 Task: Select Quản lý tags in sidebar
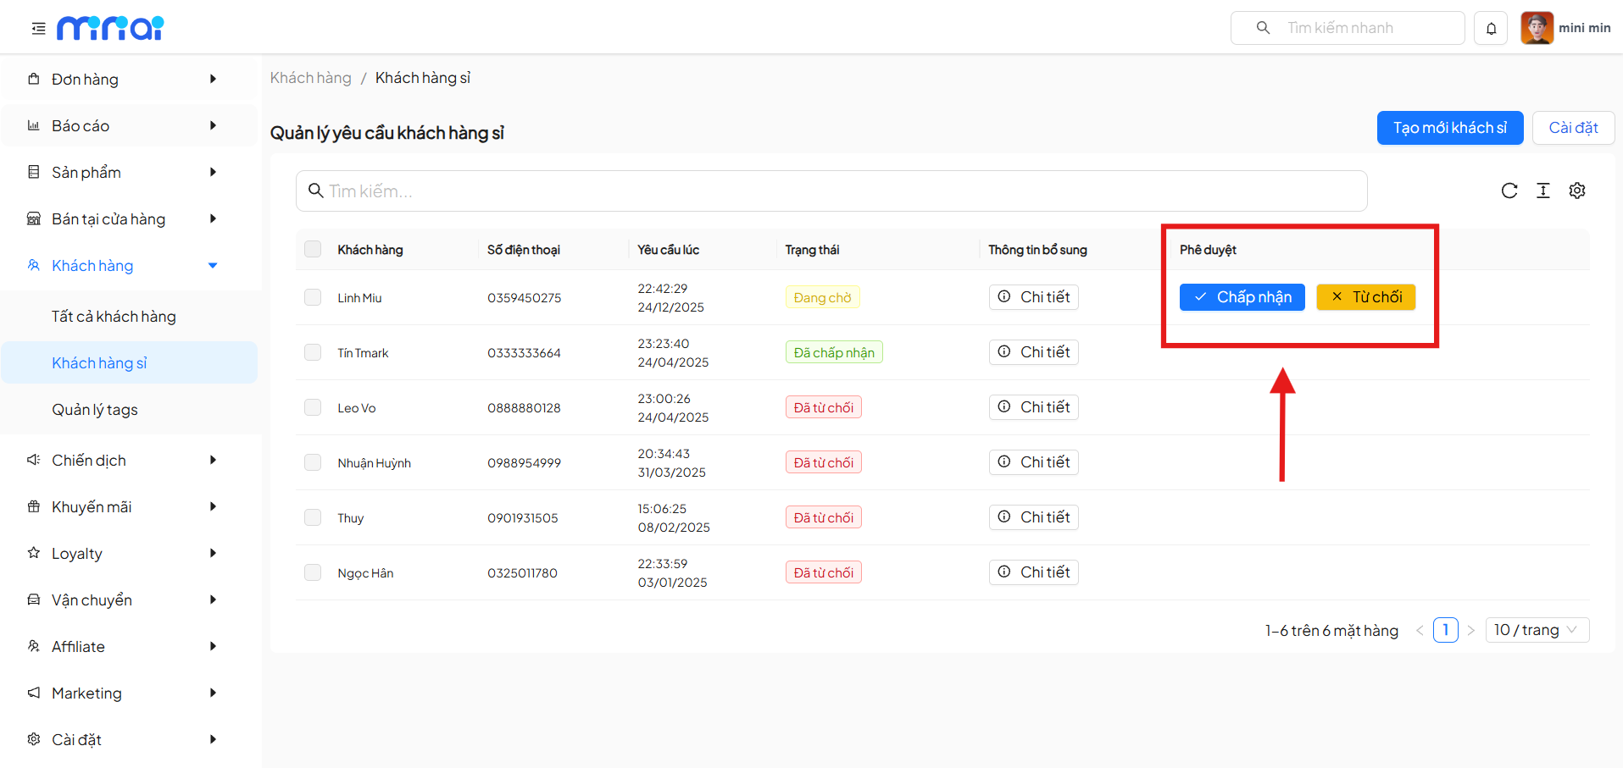[x=95, y=410]
